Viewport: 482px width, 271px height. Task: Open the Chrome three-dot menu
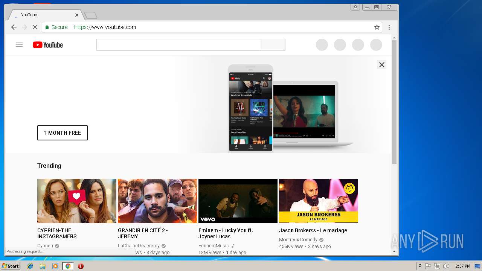click(389, 27)
